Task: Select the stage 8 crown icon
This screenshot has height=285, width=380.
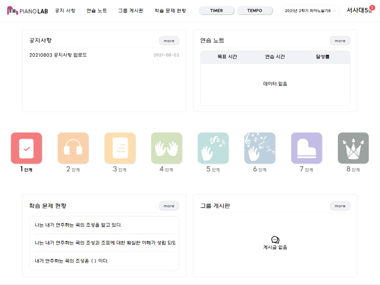Action: coord(353,148)
